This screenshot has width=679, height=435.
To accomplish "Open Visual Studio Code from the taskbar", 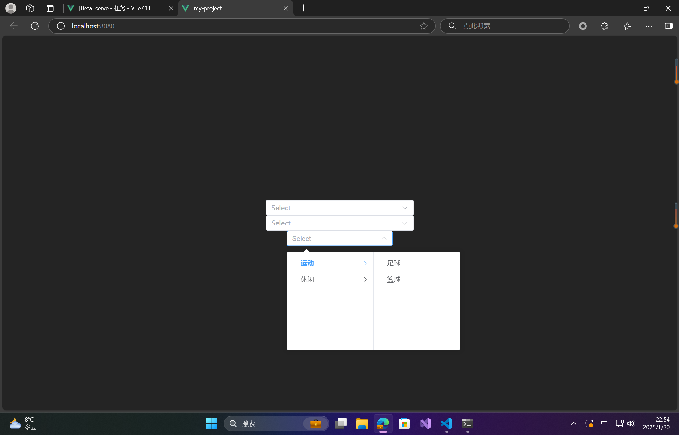I will coord(447,423).
